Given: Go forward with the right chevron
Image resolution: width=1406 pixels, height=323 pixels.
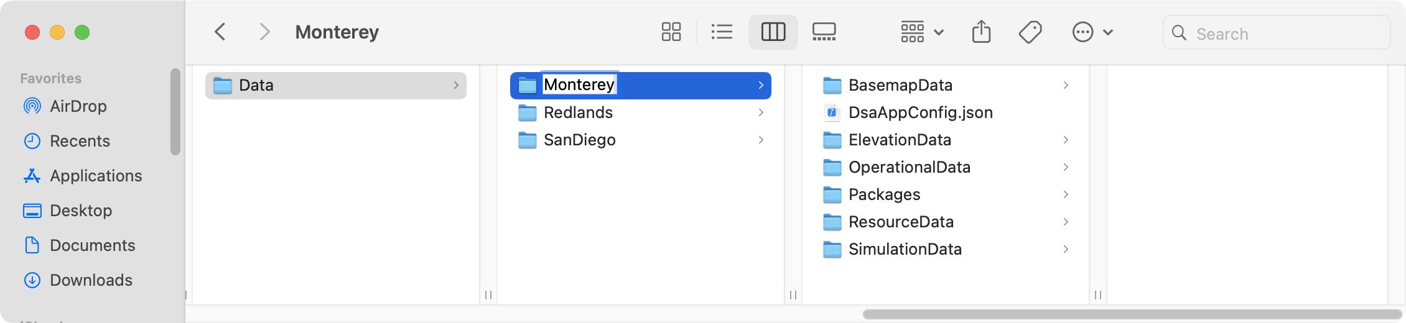Looking at the screenshot, I should [x=264, y=32].
